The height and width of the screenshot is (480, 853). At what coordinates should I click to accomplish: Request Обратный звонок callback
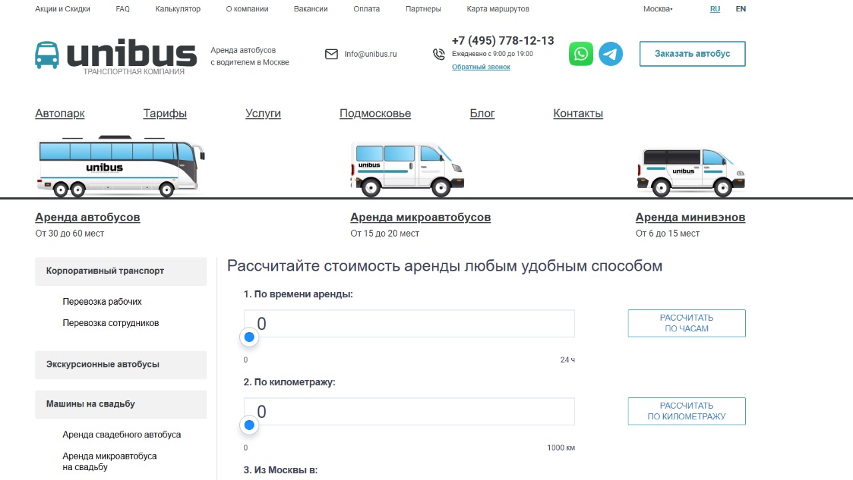click(x=481, y=67)
